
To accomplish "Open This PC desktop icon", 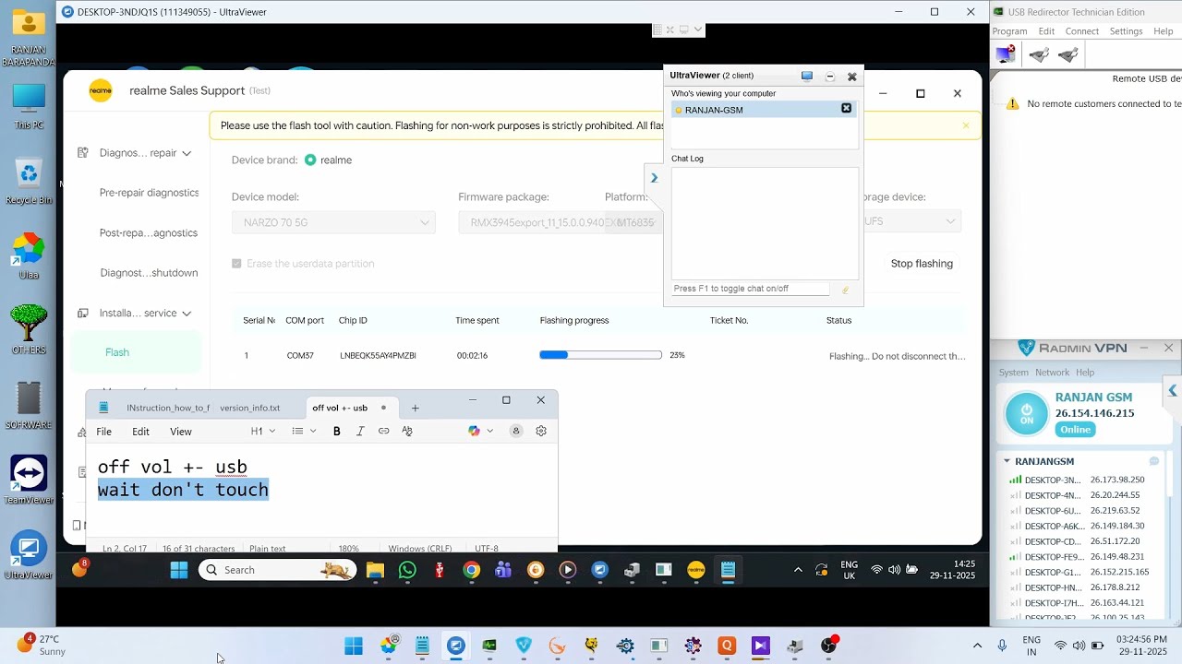I will click(x=29, y=106).
